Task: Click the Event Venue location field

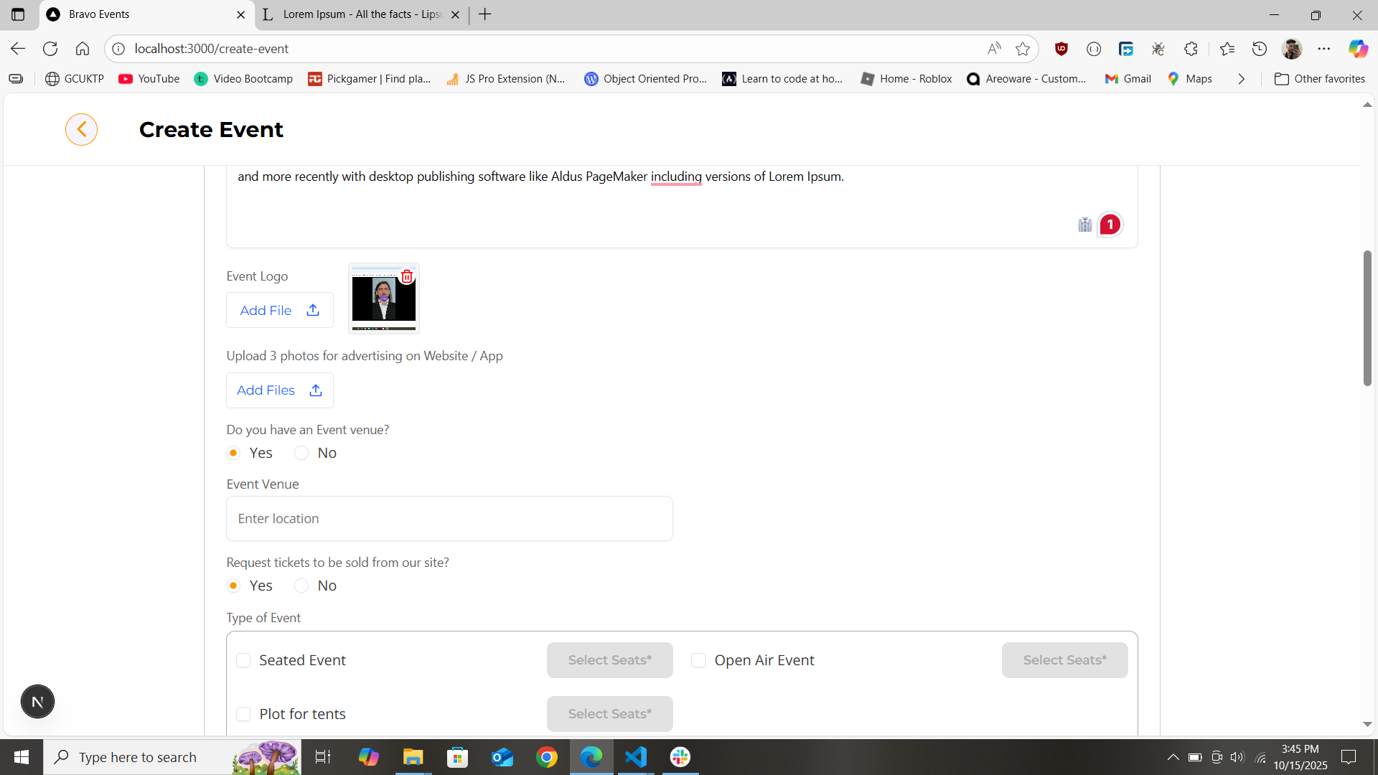Action: click(x=449, y=519)
